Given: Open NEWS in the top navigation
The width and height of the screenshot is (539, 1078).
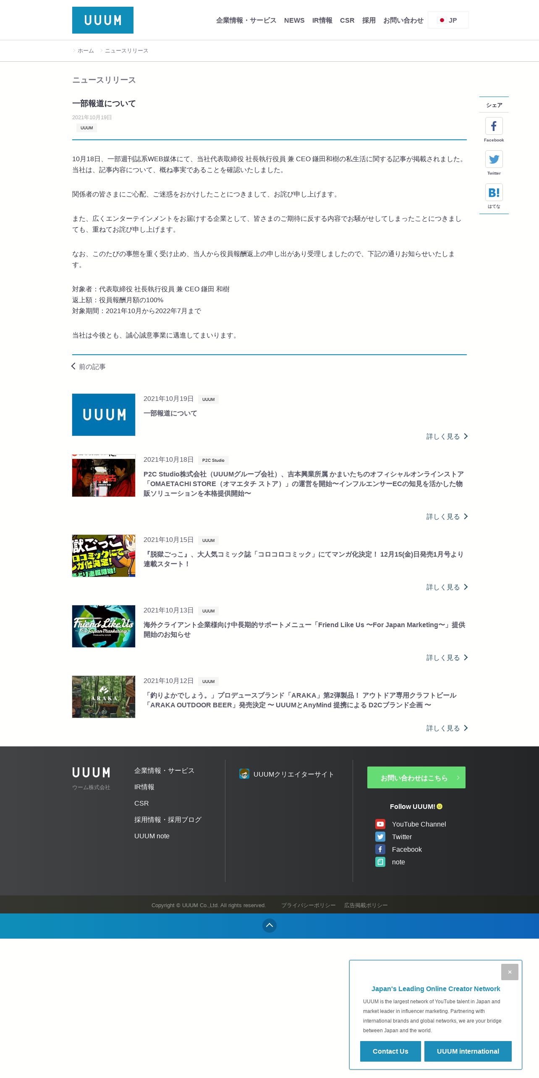Looking at the screenshot, I should pos(294,20).
